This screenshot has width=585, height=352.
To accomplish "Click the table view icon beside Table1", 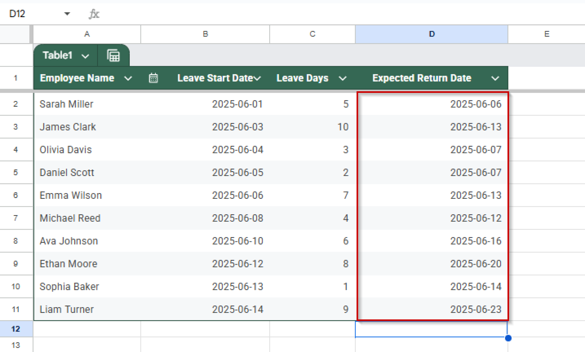I will click(113, 55).
